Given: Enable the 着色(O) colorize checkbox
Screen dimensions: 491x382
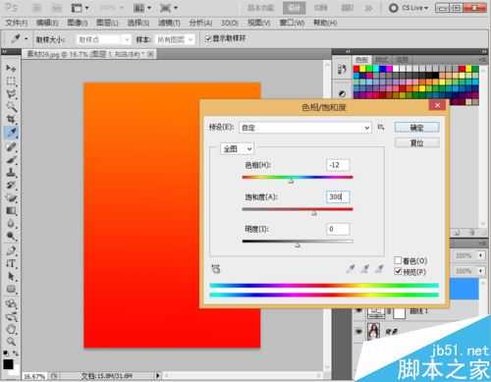Looking at the screenshot, I should (x=398, y=260).
